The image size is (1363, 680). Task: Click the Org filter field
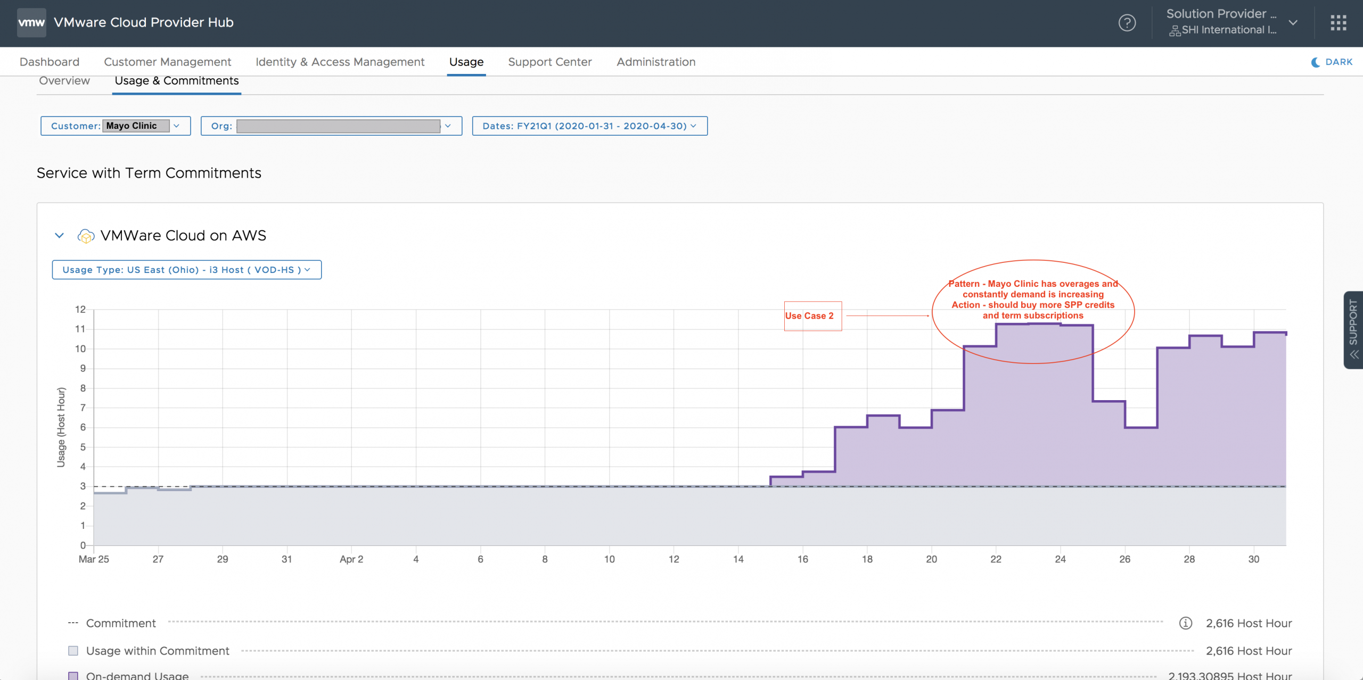pos(331,126)
